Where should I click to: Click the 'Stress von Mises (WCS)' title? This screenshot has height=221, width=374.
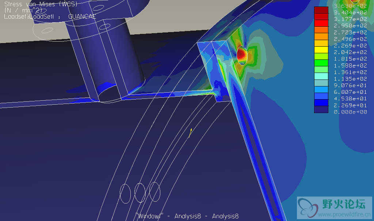pos(41,4)
